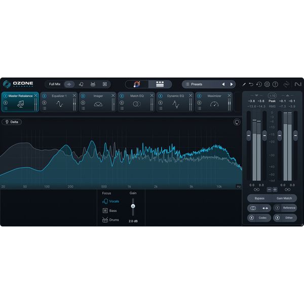
Task: Click the channel operations overlapping circles icon
Action: (253, 208)
